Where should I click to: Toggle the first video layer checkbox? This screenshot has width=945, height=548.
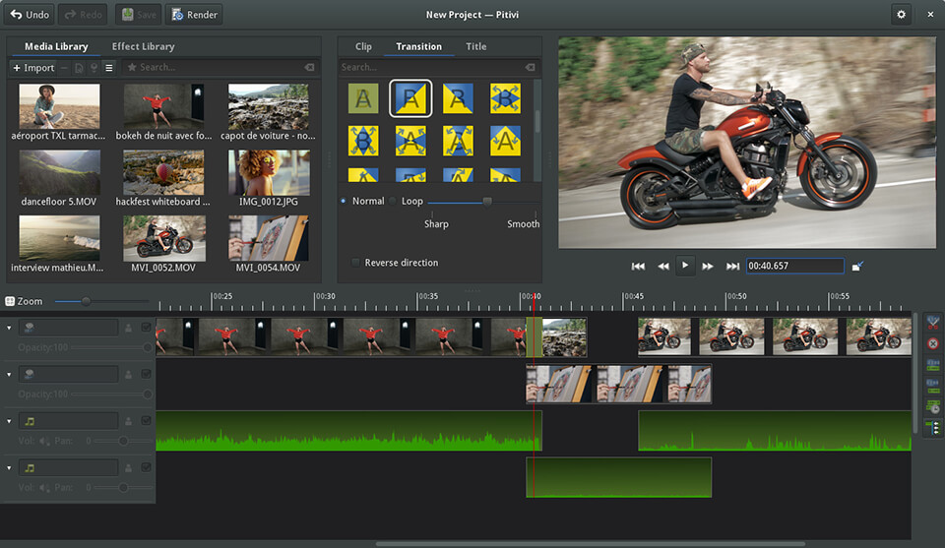point(147,328)
